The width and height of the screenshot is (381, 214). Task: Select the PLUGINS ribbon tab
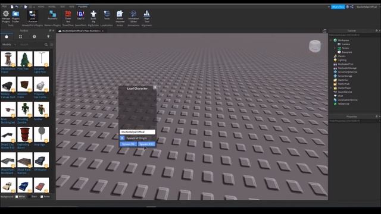(x=83, y=7)
